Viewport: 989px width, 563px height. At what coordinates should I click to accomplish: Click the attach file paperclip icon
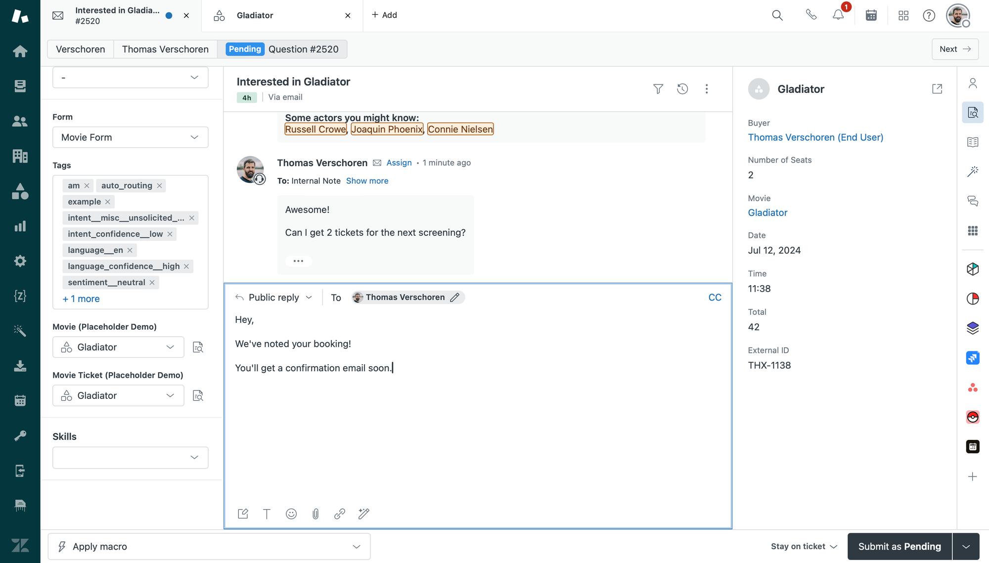(x=315, y=514)
